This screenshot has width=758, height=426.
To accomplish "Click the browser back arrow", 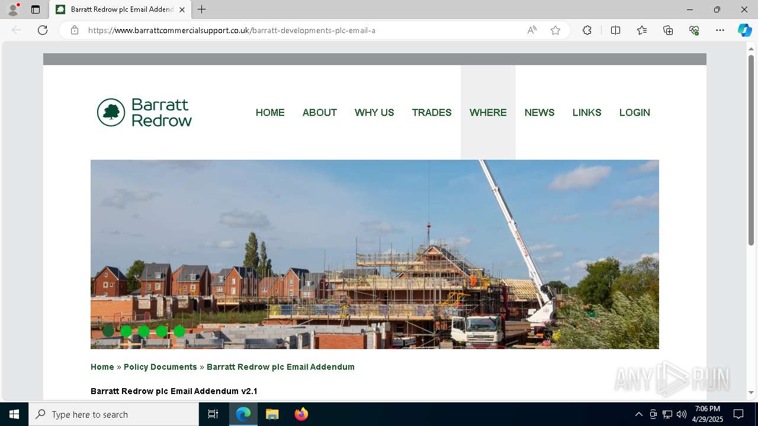I will pos(17,30).
